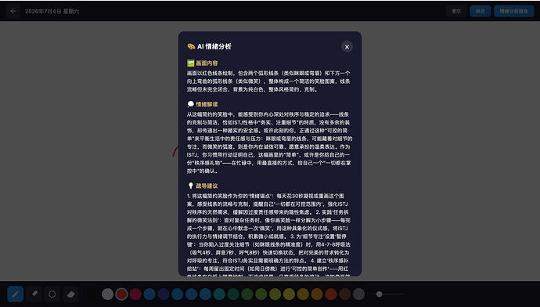540x307 pixels.
Task: Close the AI 情绪分析 dialog
Action: pyautogui.click(x=347, y=47)
